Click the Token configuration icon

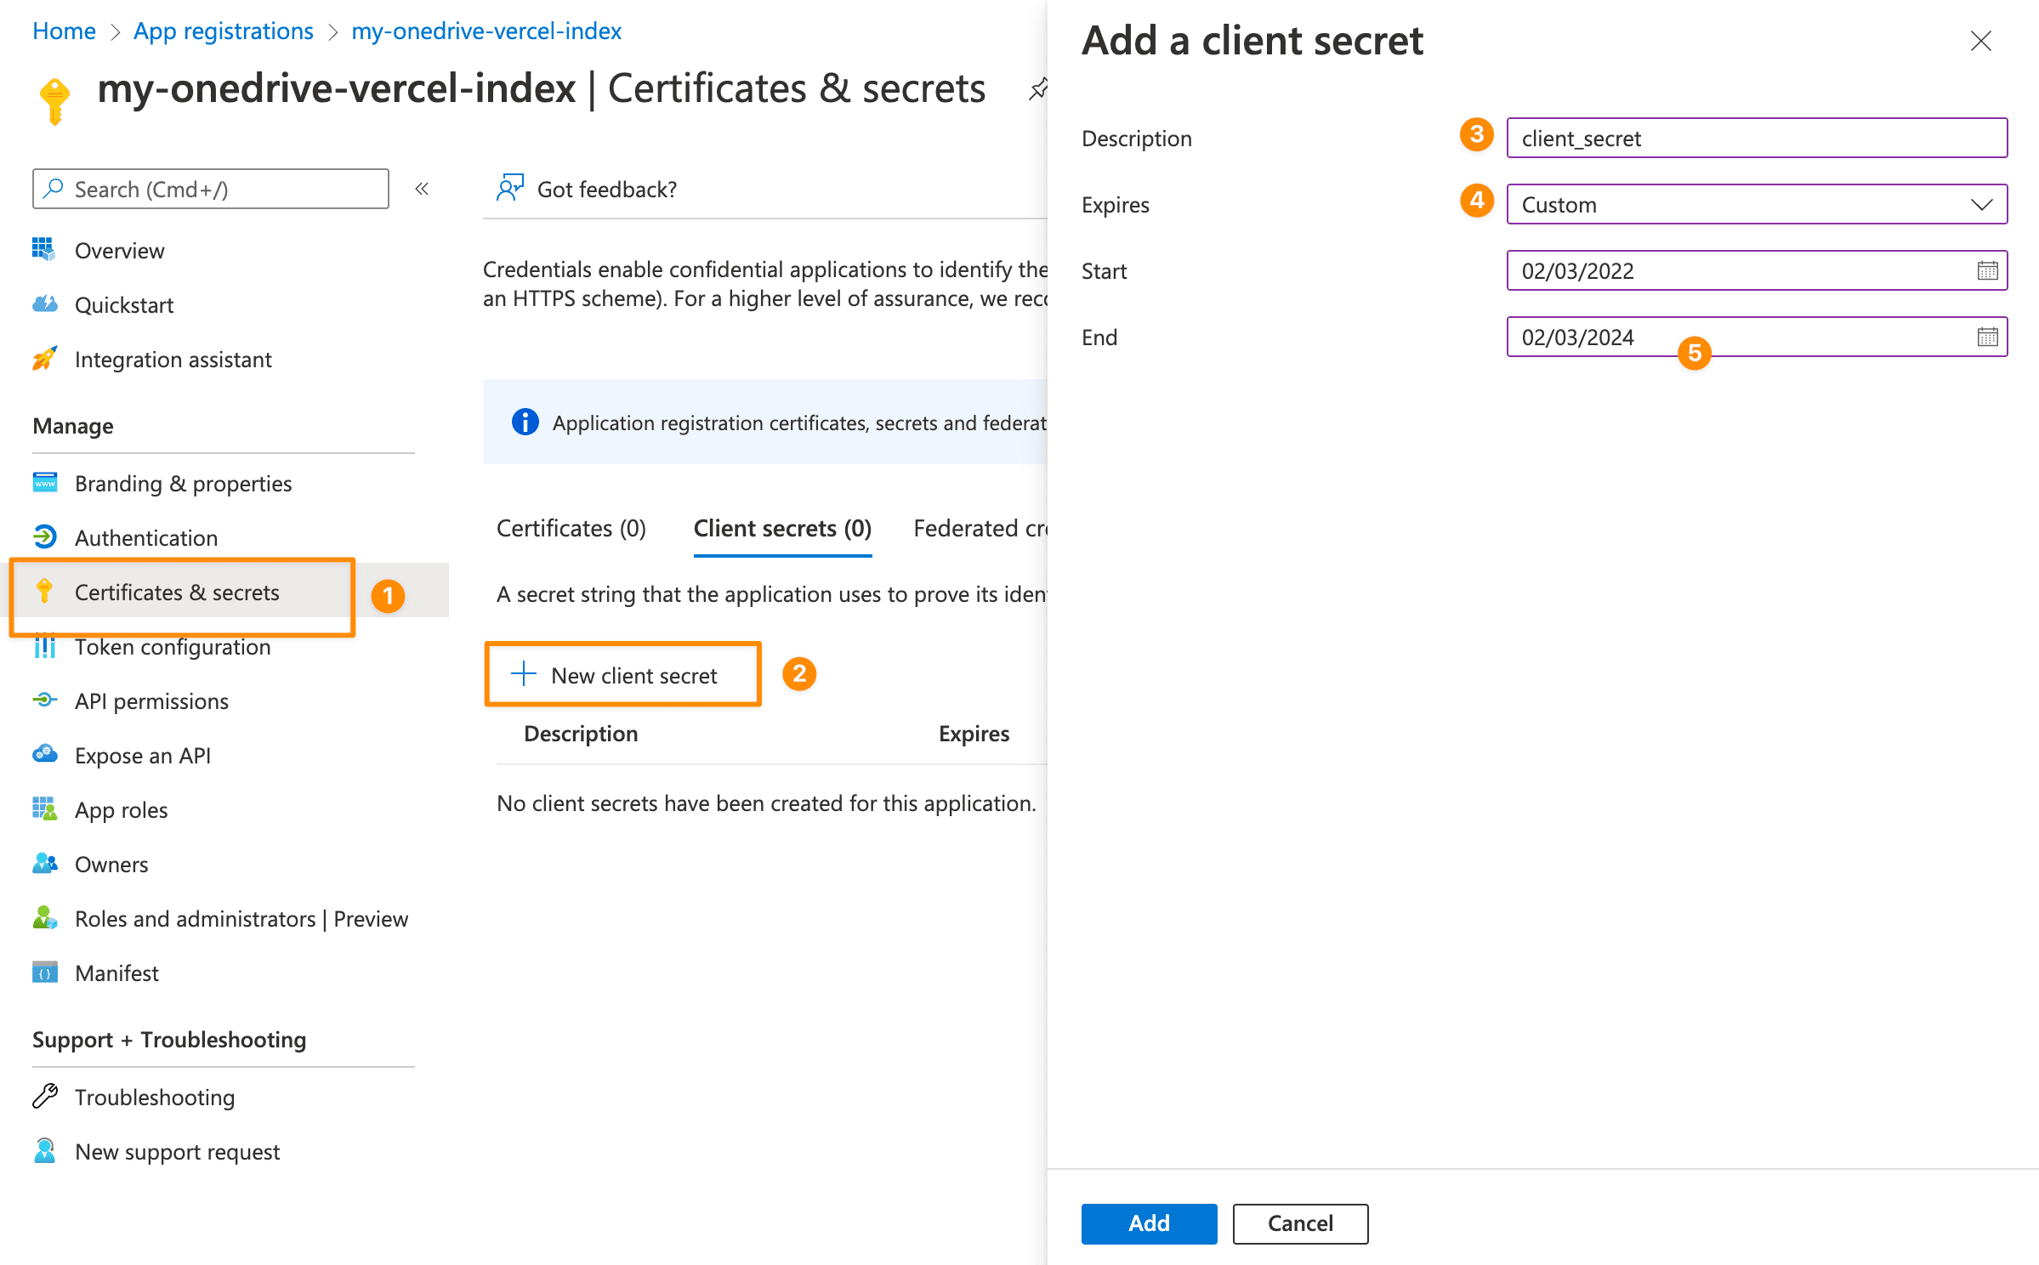pyautogui.click(x=45, y=645)
